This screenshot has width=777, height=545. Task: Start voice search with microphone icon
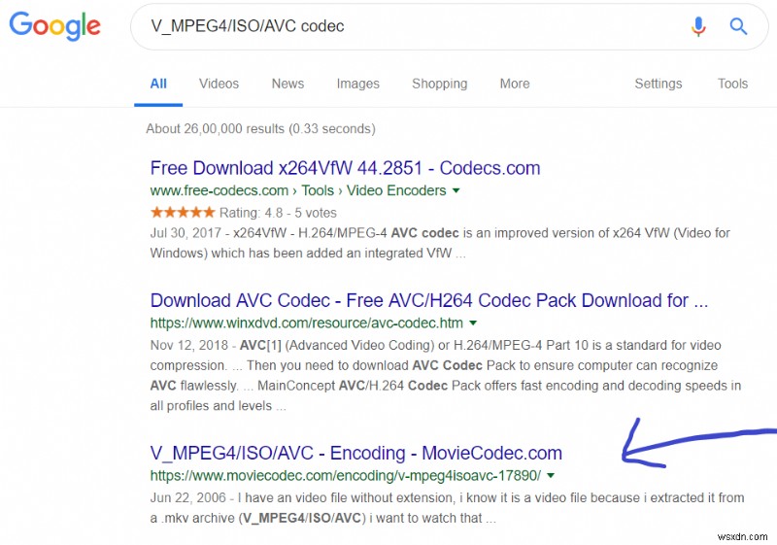698,26
